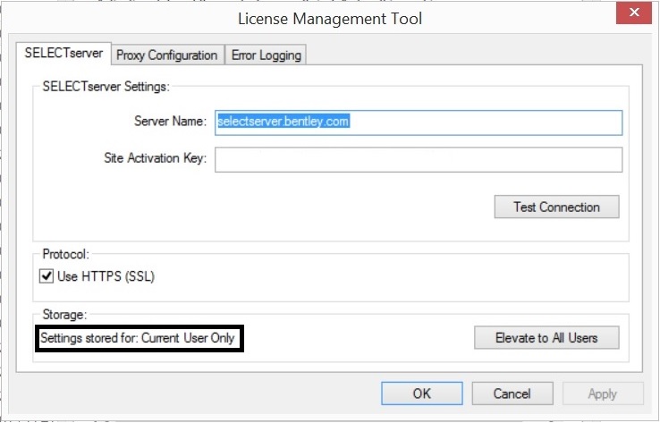Viewport: 660px width, 423px height.
Task: Toggle the Use HTTPS (SSL) checkbox
Action: click(x=47, y=276)
